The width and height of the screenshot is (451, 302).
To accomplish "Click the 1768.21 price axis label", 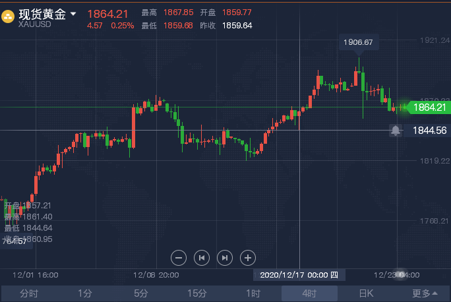I will 435,221.
